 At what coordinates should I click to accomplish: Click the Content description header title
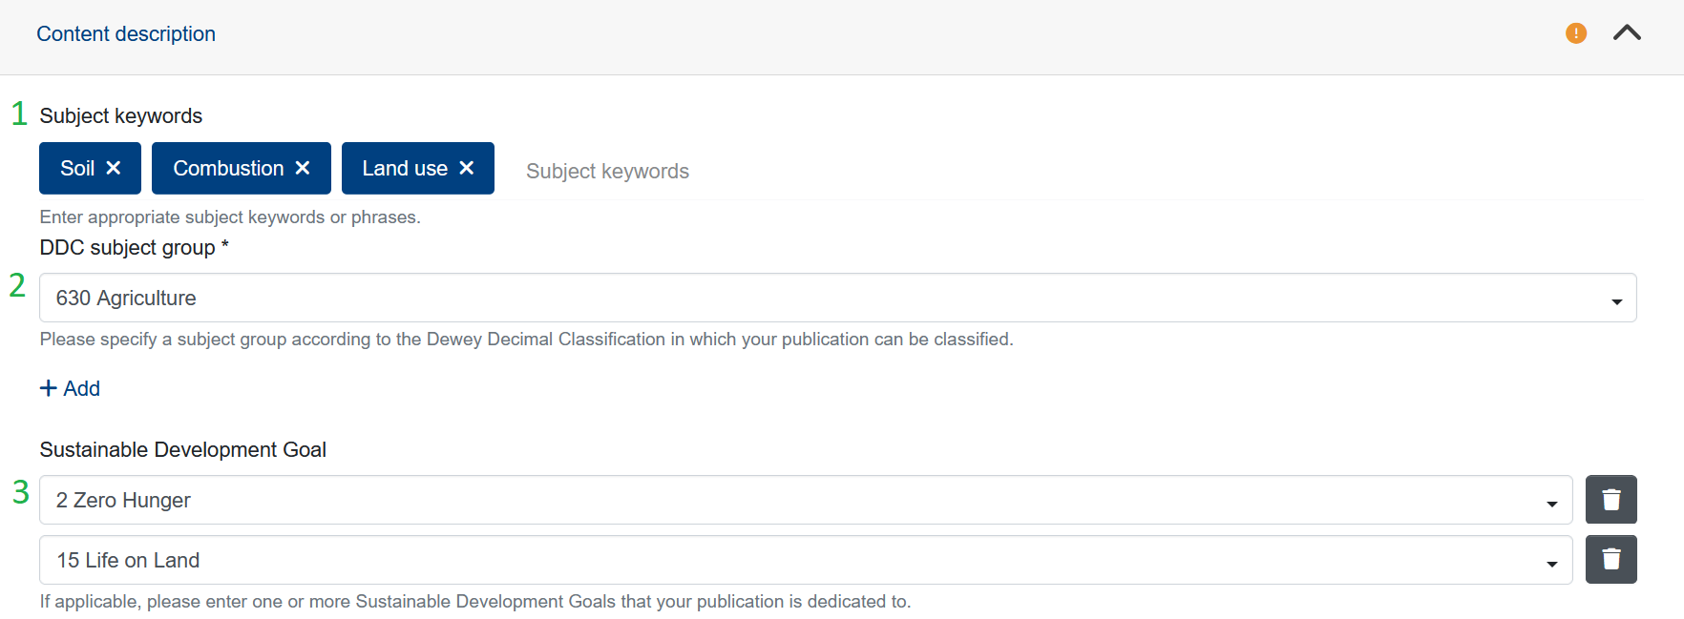[x=126, y=34]
